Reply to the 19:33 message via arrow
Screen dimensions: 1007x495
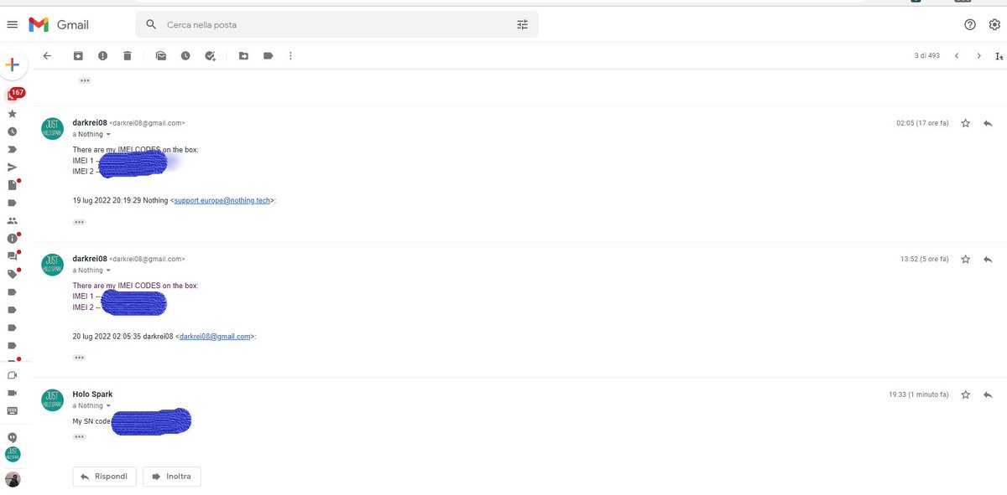(988, 394)
